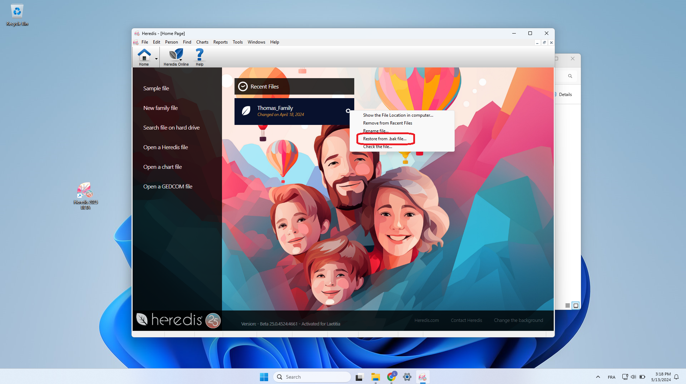
Task: Open the File menu
Action: [x=145, y=42]
